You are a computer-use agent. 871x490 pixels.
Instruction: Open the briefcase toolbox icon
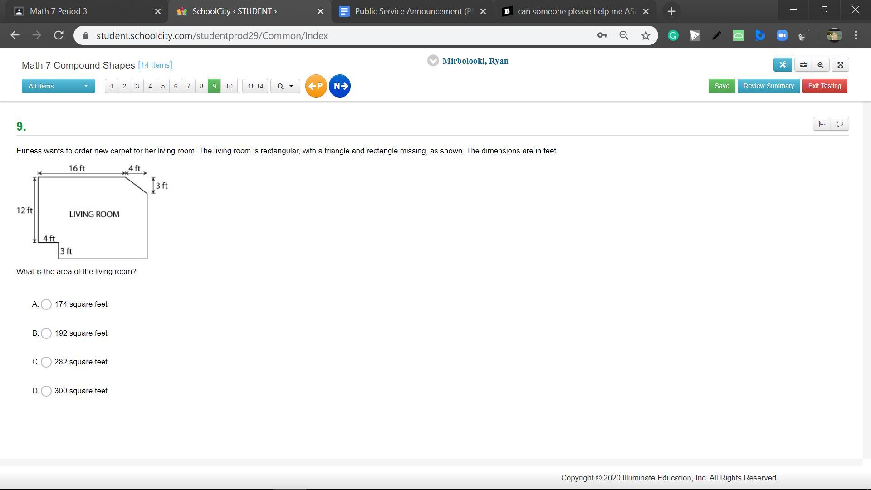tap(803, 65)
